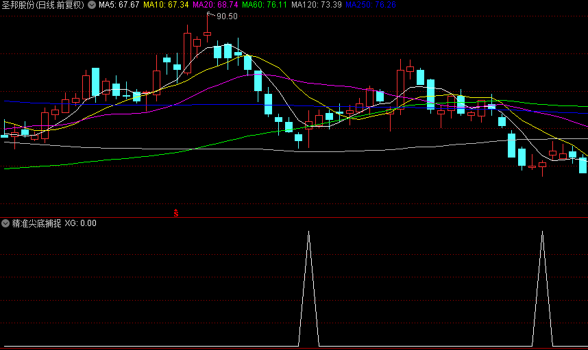Click the MA5: 67.67 label
This screenshot has height=350, width=588.
click(x=119, y=5)
